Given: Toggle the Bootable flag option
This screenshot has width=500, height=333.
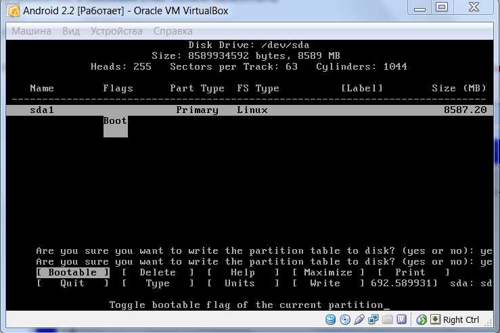Looking at the screenshot, I should [72, 273].
